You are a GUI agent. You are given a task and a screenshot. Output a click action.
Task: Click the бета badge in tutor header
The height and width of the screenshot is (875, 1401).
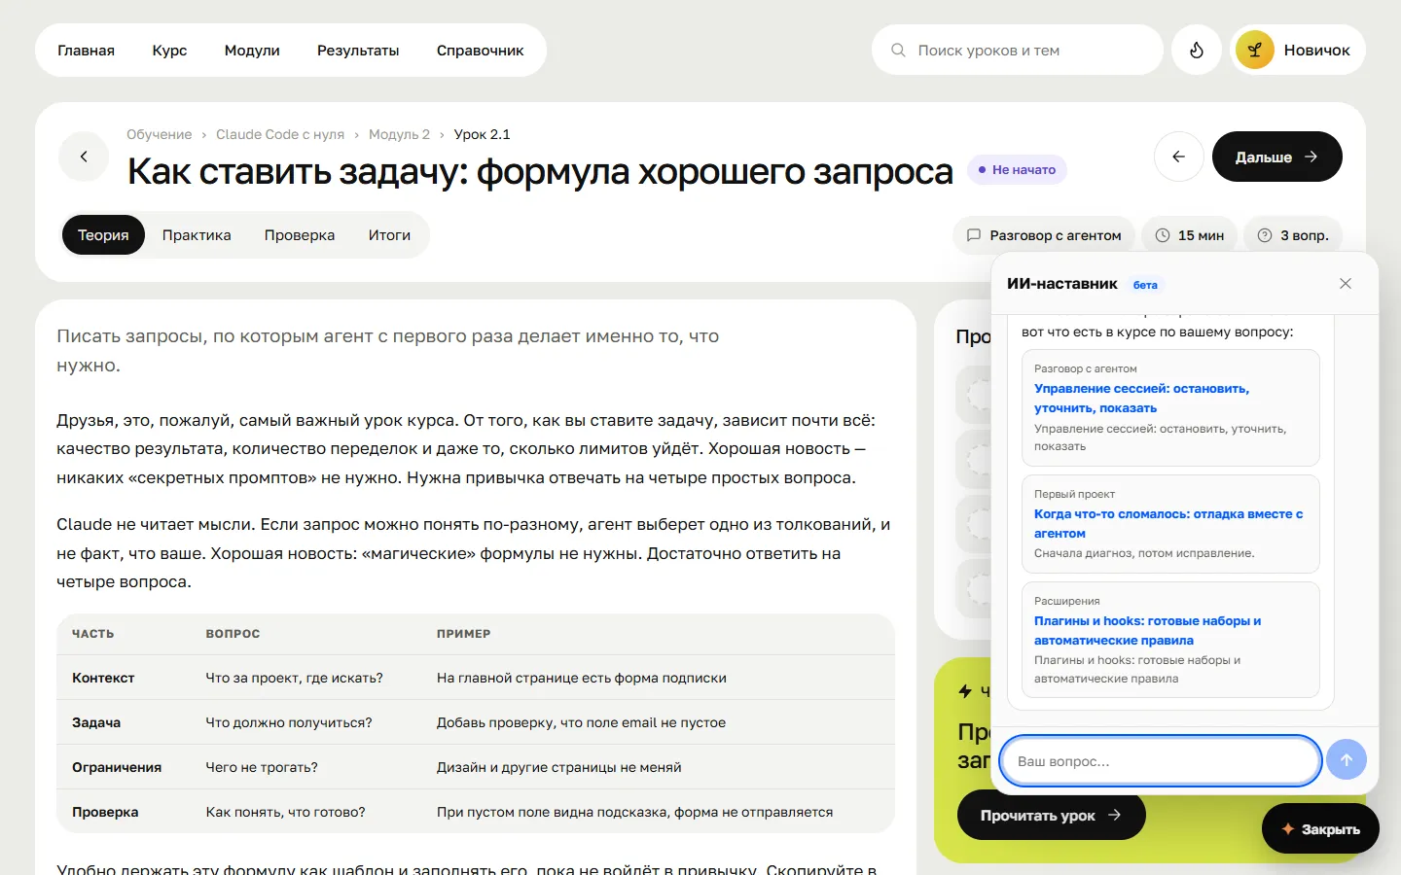pos(1145,285)
